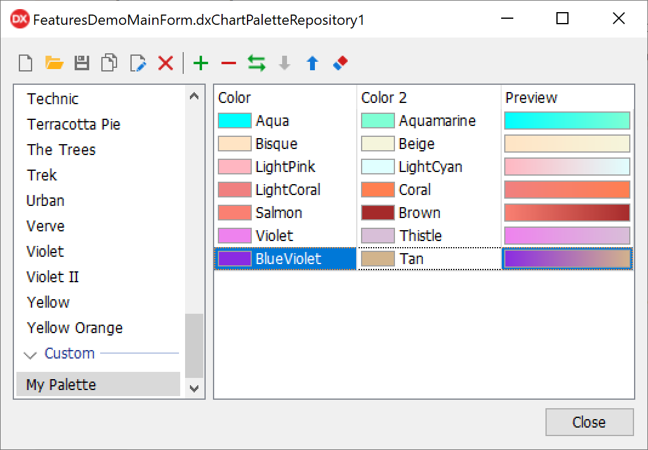Open palette file with folder icon
The width and height of the screenshot is (648, 450).
54,63
